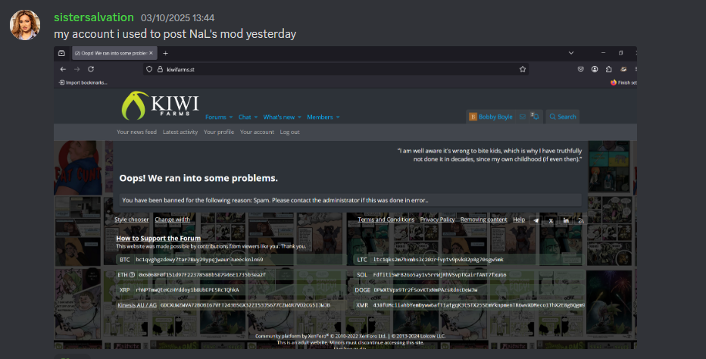Image resolution: width=706 pixels, height=359 pixels.
Task: Click the sistersalvation username
Action: point(94,17)
